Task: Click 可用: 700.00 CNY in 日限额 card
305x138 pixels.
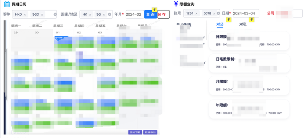Action: coord(270,45)
